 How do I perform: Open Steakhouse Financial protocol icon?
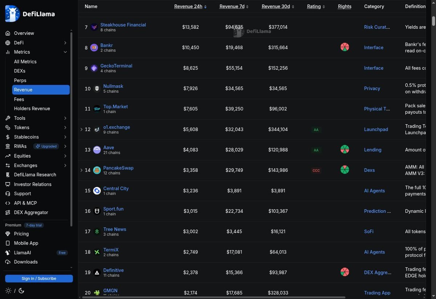coord(94,27)
